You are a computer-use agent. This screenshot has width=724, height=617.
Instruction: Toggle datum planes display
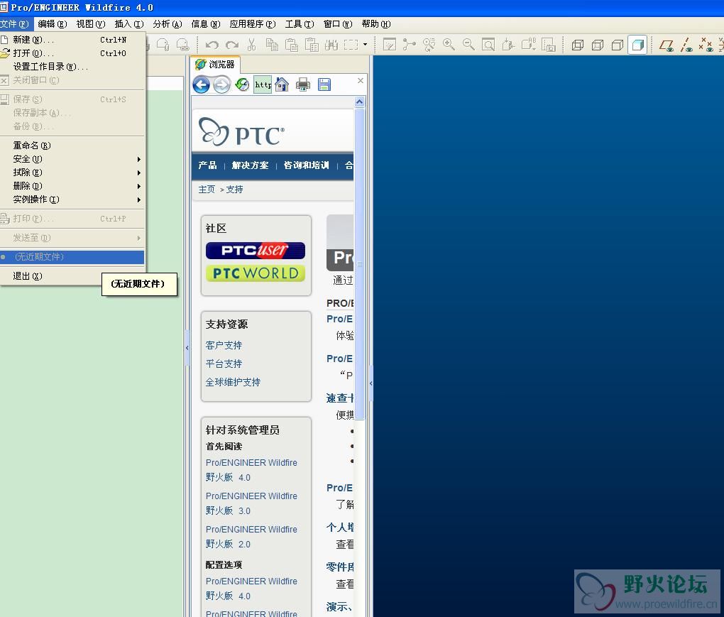tap(667, 45)
